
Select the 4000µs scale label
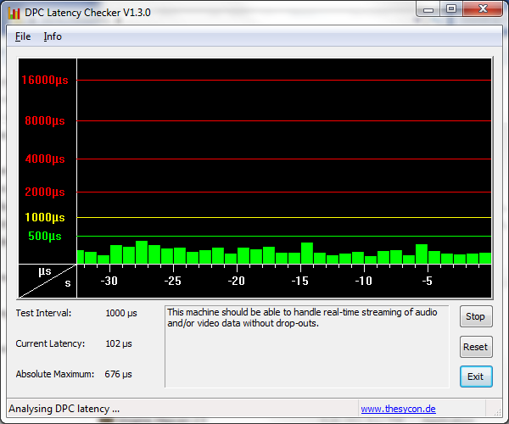pos(44,159)
